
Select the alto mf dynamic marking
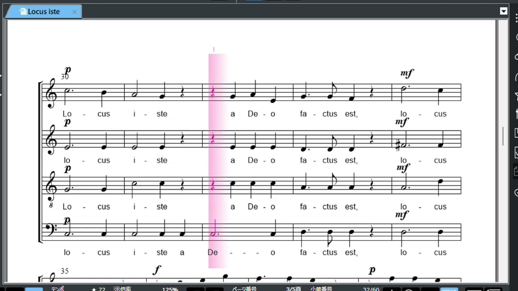[x=402, y=121]
